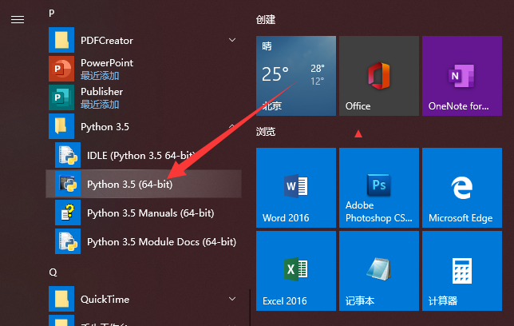Click the PDFCreator folder icon
This screenshot has width=514, height=326.
[61, 40]
